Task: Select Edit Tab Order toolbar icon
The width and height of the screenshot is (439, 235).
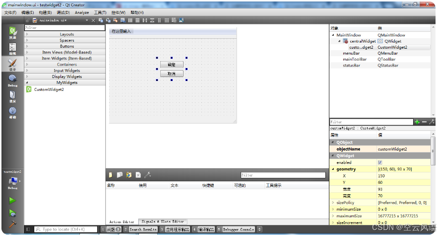Action: click(123, 20)
